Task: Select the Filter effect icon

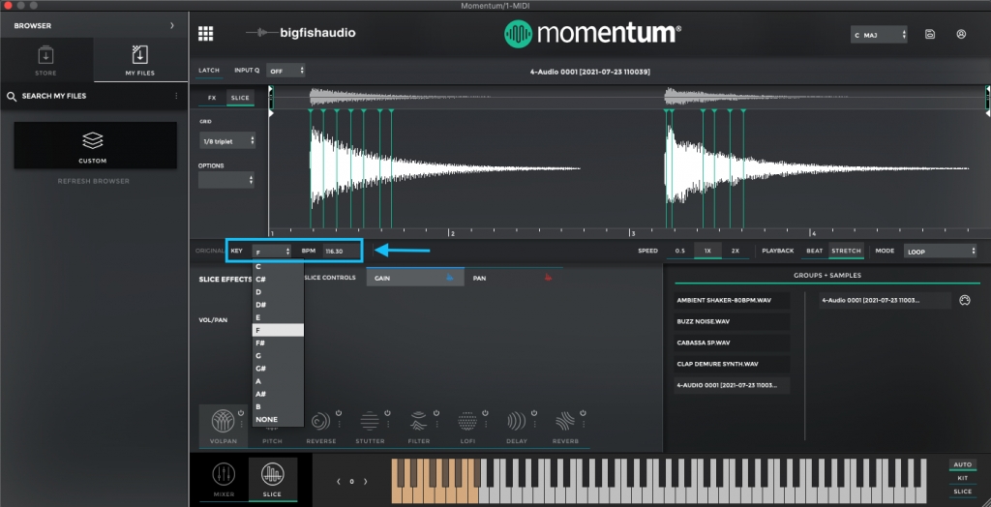Action: click(418, 420)
